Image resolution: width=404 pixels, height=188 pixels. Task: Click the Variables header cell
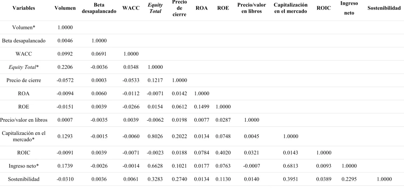pos(23,8)
